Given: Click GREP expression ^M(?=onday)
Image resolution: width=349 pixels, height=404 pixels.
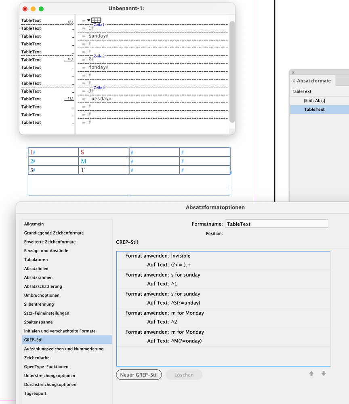Looking at the screenshot, I should tap(186, 341).
